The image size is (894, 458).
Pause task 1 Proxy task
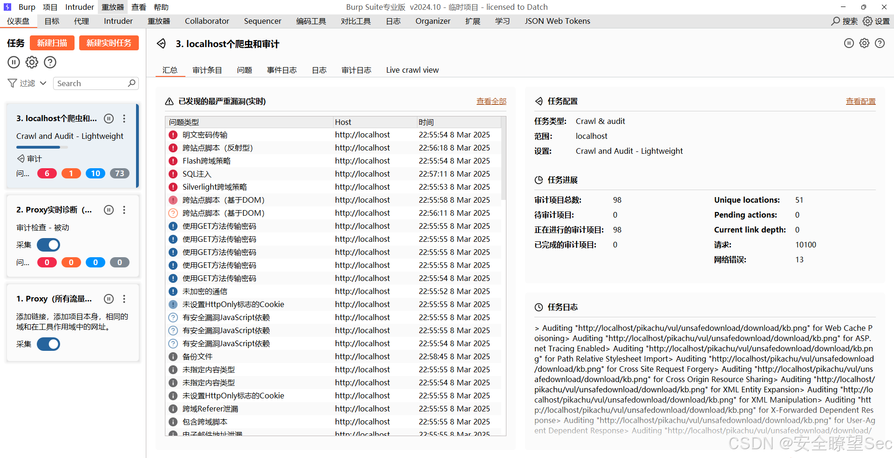pyautogui.click(x=109, y=299)
